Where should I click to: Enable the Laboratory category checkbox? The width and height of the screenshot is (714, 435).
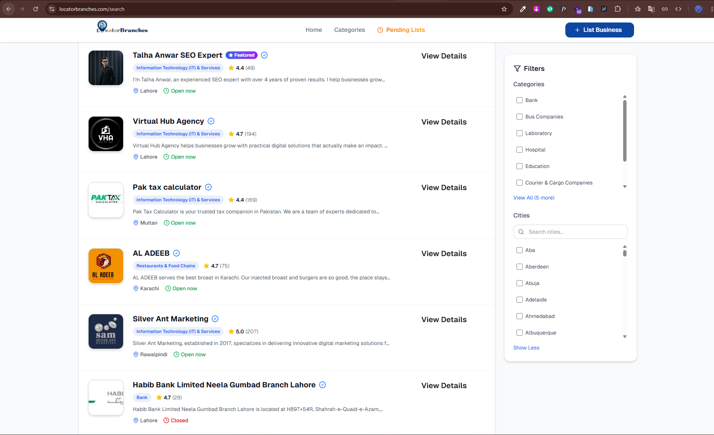[x=520, y=133]
